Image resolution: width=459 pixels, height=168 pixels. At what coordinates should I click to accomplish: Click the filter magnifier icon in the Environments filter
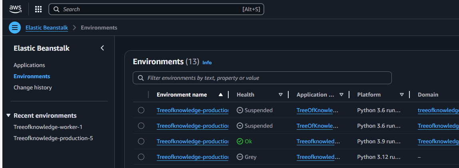tap(141, 78)
